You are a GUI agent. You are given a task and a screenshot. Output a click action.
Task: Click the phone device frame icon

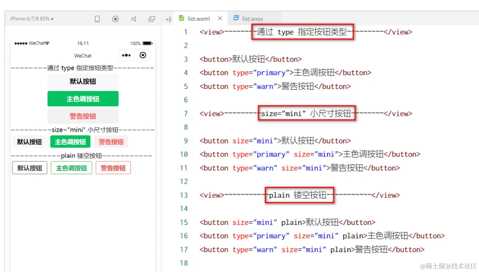coord(97,19)
